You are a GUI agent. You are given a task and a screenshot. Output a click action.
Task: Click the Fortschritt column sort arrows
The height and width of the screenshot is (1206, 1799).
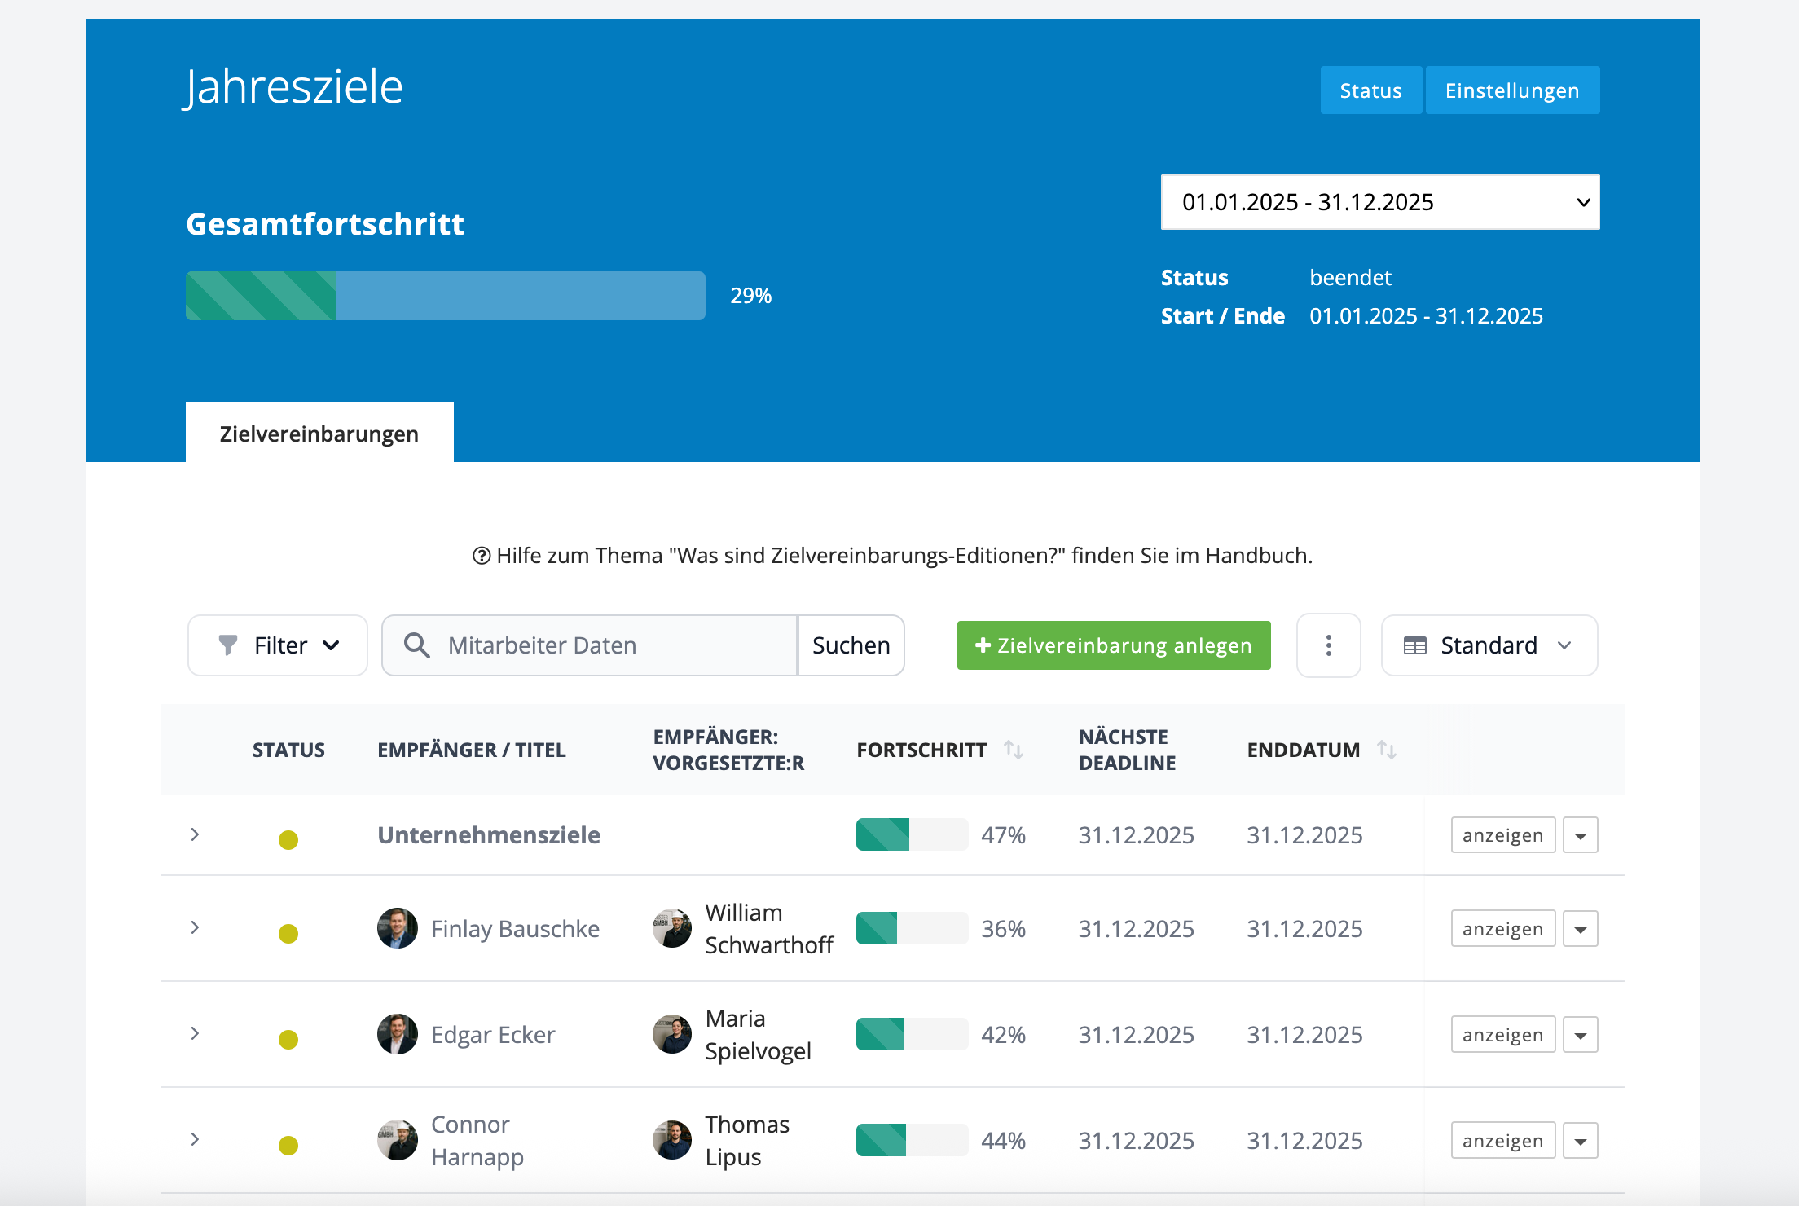[1014, 750]
